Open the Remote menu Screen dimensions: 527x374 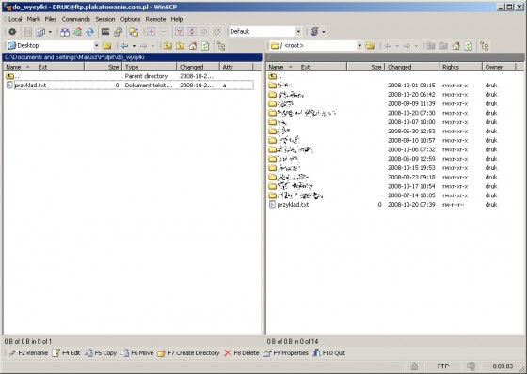pyautogui.click(x=155, y=19)
